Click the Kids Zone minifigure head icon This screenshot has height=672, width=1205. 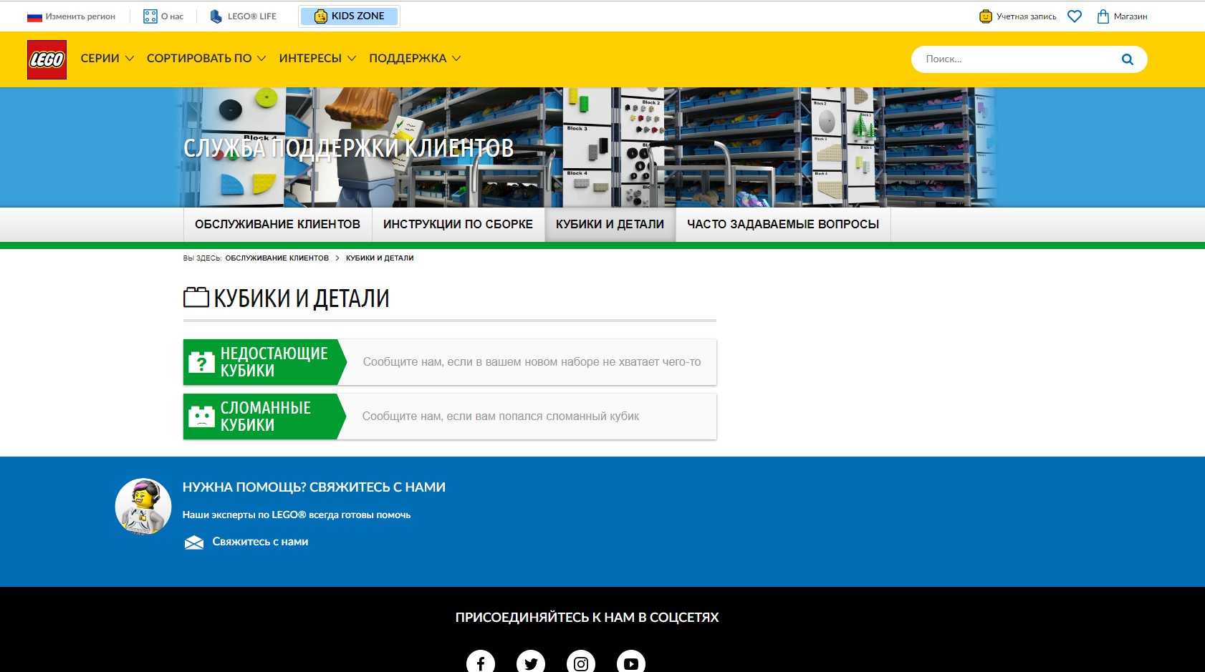coord(321,16)
